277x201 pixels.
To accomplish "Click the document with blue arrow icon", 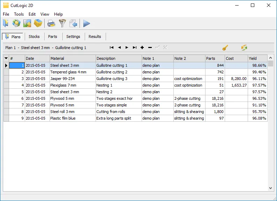I will (73, 23).
